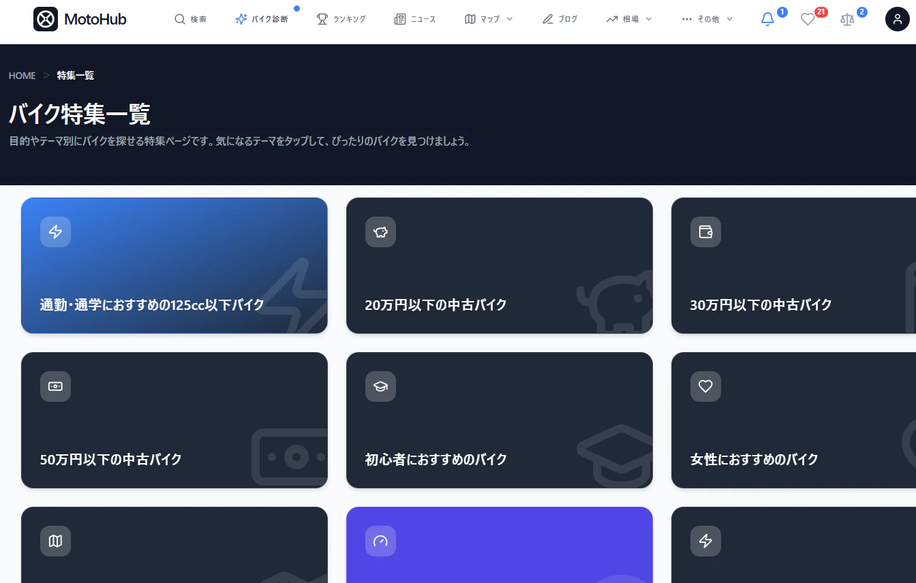Open the バイク診断 menu item
Screen dimensions: 916x583
[x=262, y=19]
